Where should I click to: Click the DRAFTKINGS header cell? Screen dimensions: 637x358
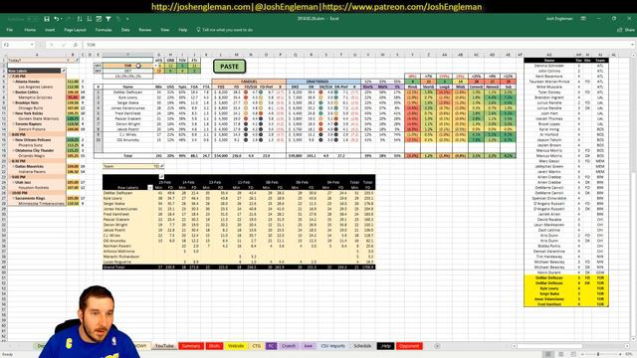[322, 82]
